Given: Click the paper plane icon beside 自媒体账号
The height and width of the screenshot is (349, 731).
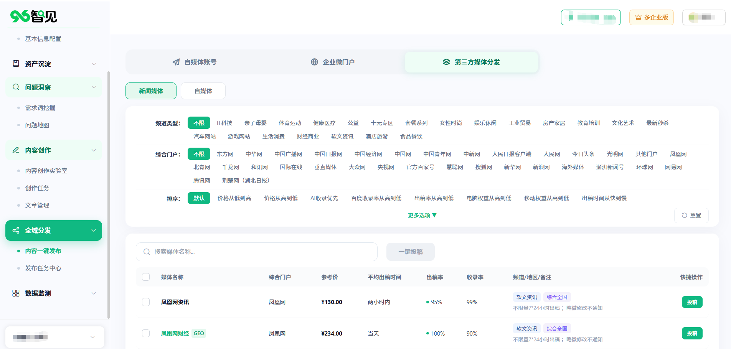Looking at the screenshot, I should pos(176,62).
